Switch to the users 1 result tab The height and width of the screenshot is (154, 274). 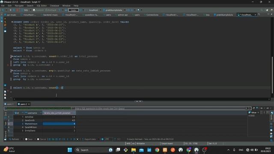9,104
